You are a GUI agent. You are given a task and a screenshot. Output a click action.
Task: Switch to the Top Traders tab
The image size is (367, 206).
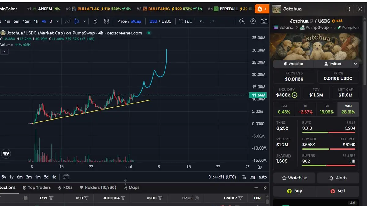pyautogui.click(x=36, y=187)
